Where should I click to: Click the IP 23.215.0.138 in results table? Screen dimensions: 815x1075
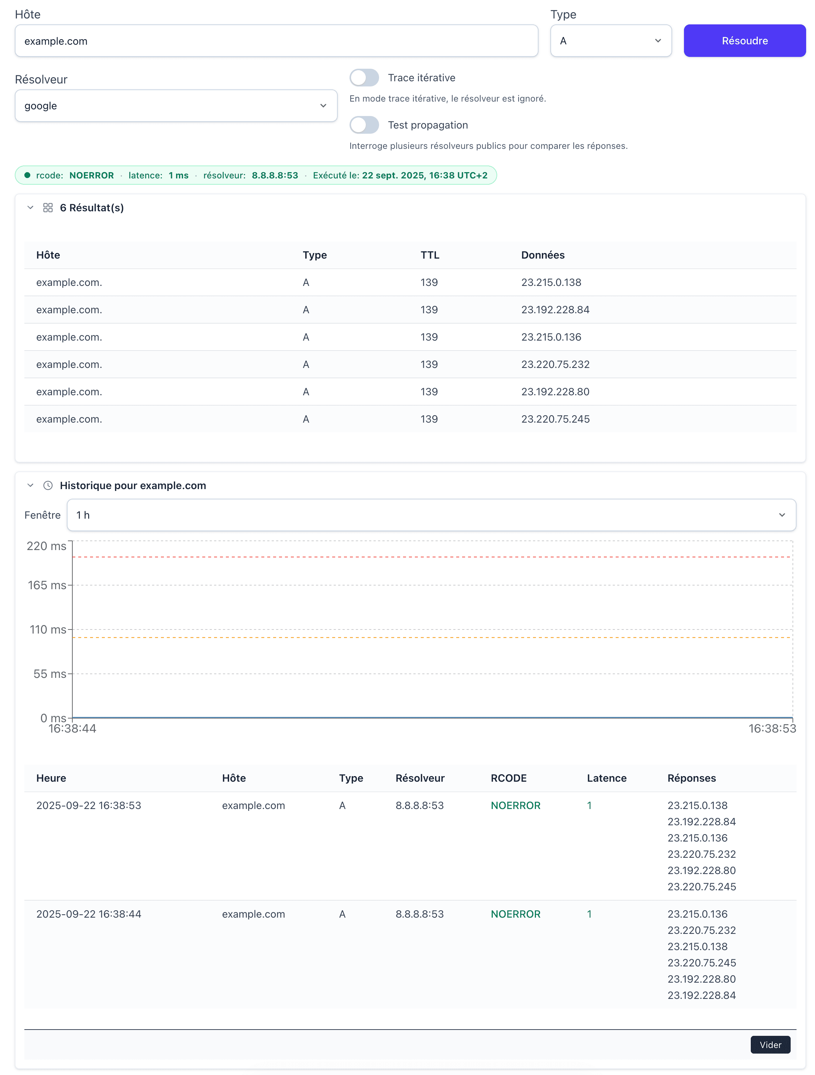[x=551, y=282]
